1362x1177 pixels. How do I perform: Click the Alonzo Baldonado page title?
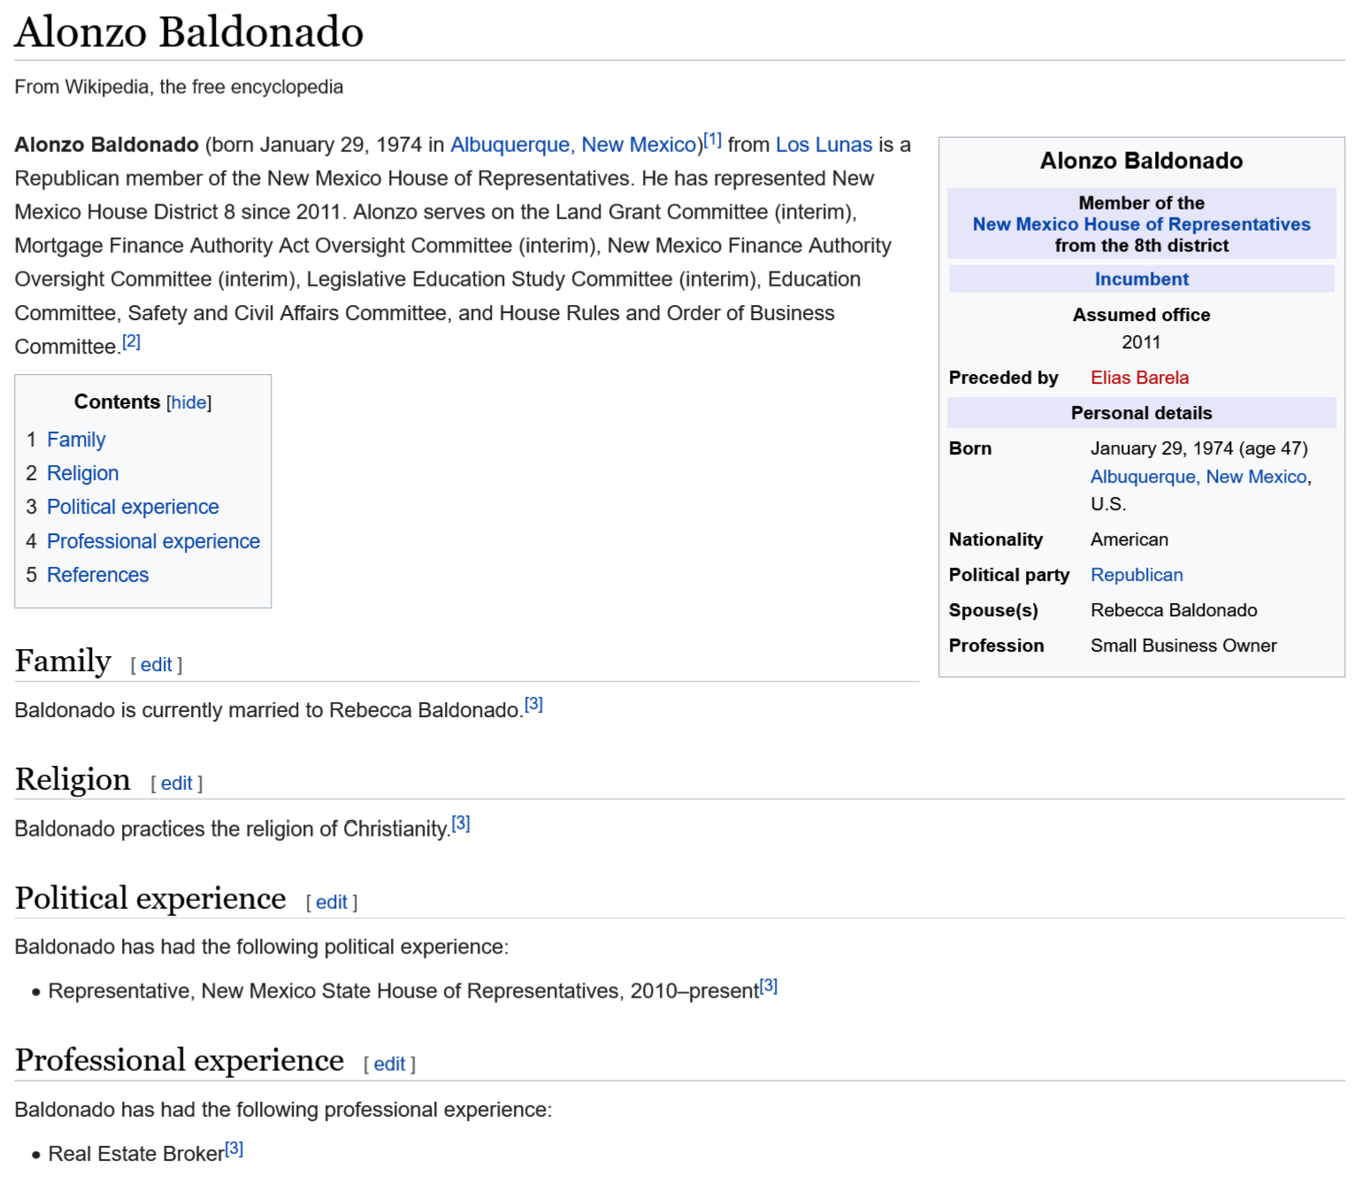coord(189,33)
